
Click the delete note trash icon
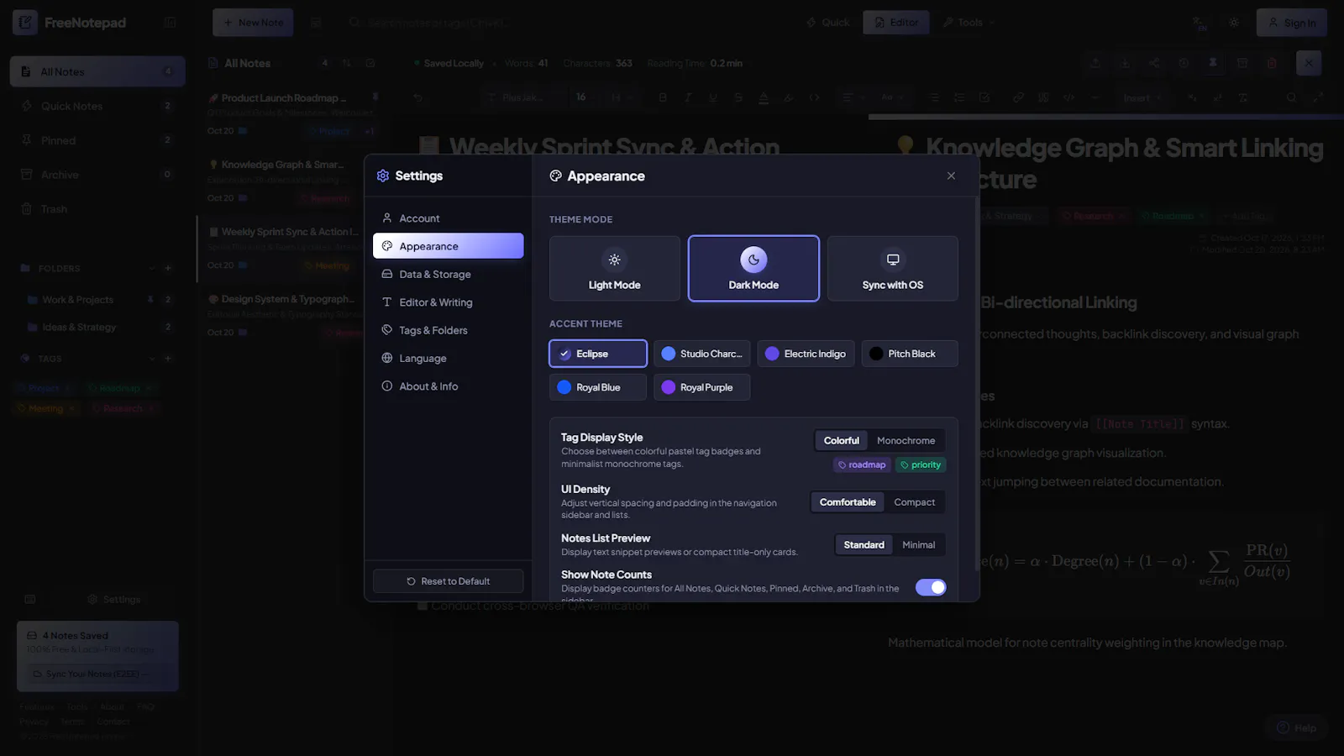pos(1272,63)
